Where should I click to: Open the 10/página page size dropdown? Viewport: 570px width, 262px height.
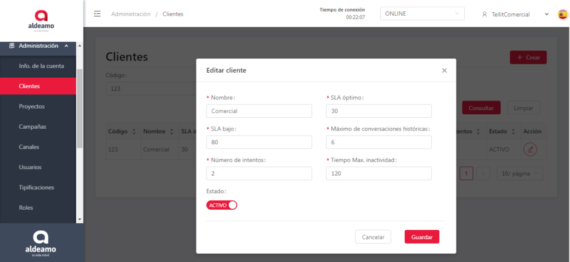[519, 174]
